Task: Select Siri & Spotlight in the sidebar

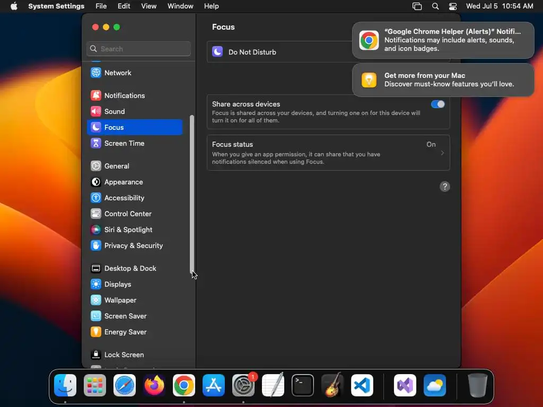Action: tap(135, 230)
